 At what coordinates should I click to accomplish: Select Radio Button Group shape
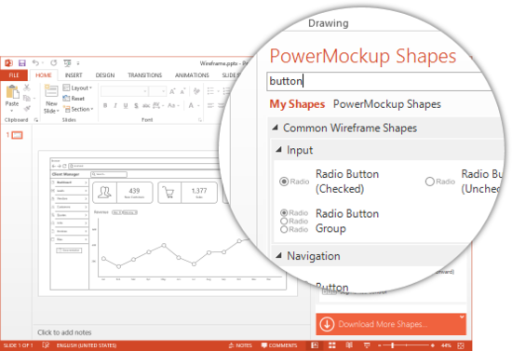330,221
